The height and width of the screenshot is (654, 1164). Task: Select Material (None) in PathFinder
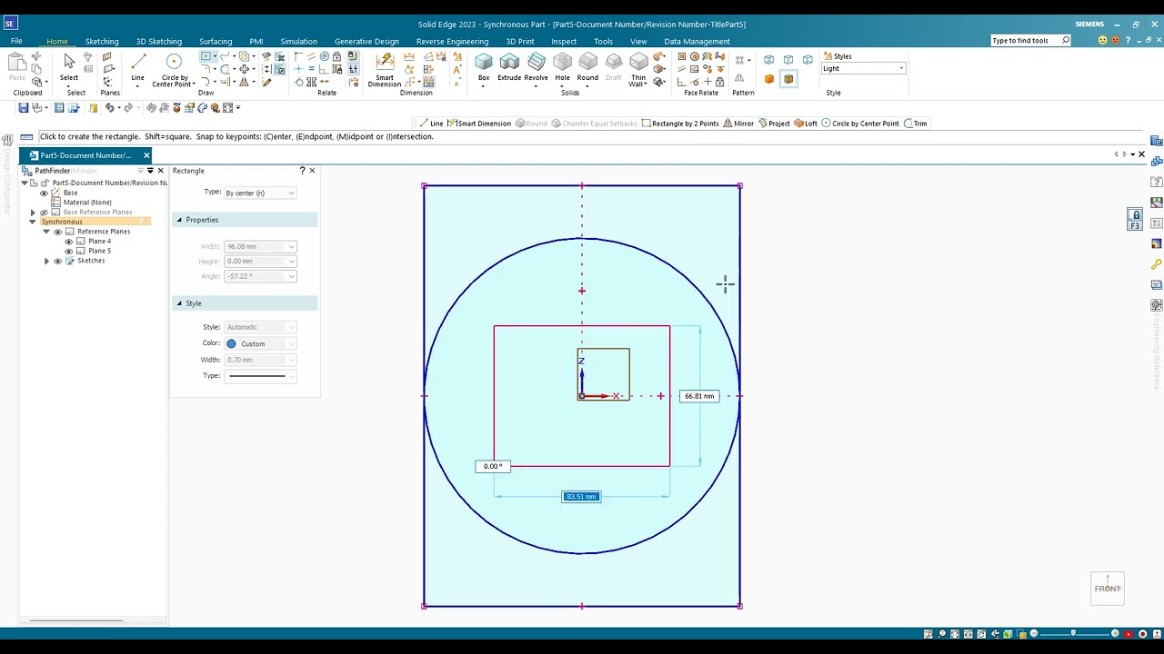[x=87, y=203]
